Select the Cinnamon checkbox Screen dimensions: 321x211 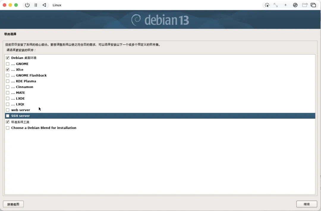pos(7,87)
